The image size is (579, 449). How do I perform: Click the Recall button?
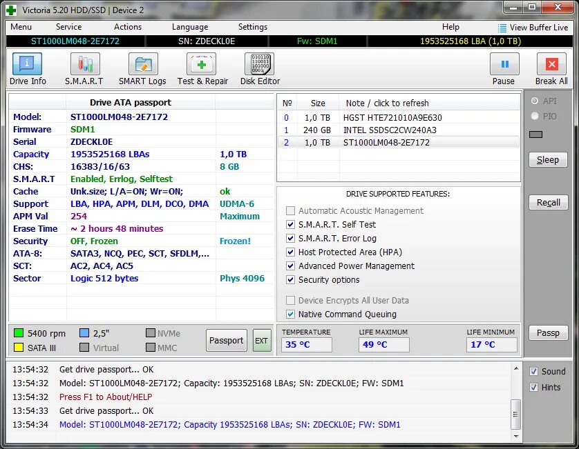(549, 202)
